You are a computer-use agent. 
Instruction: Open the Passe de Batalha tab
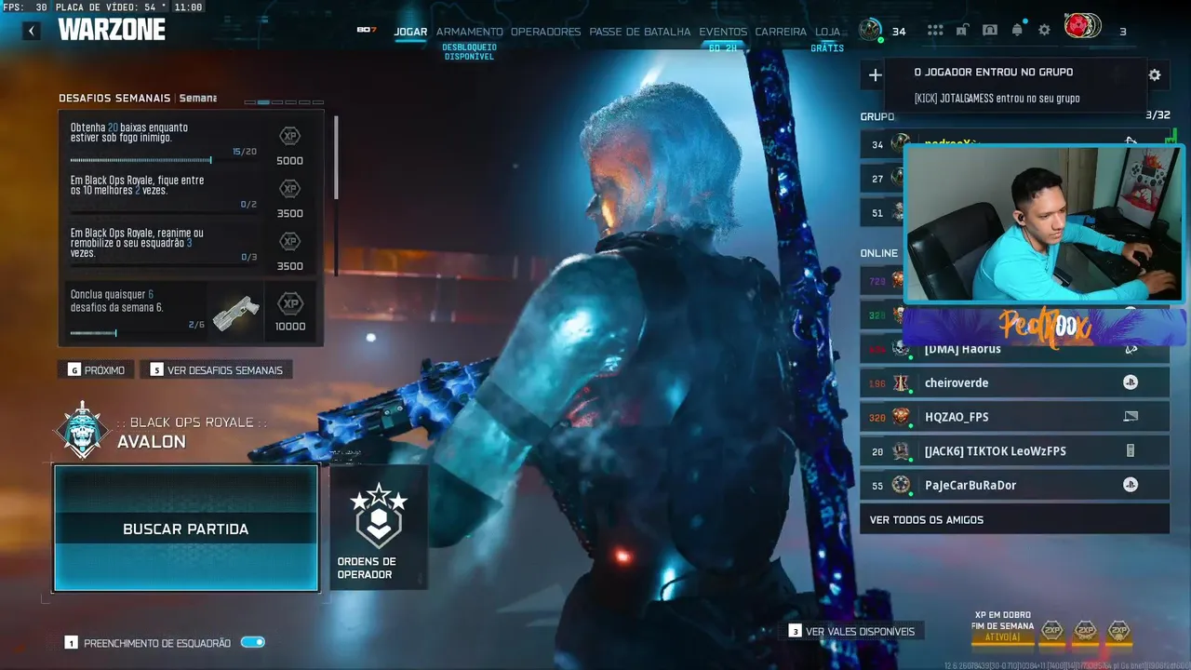click(x=640, y=32)
